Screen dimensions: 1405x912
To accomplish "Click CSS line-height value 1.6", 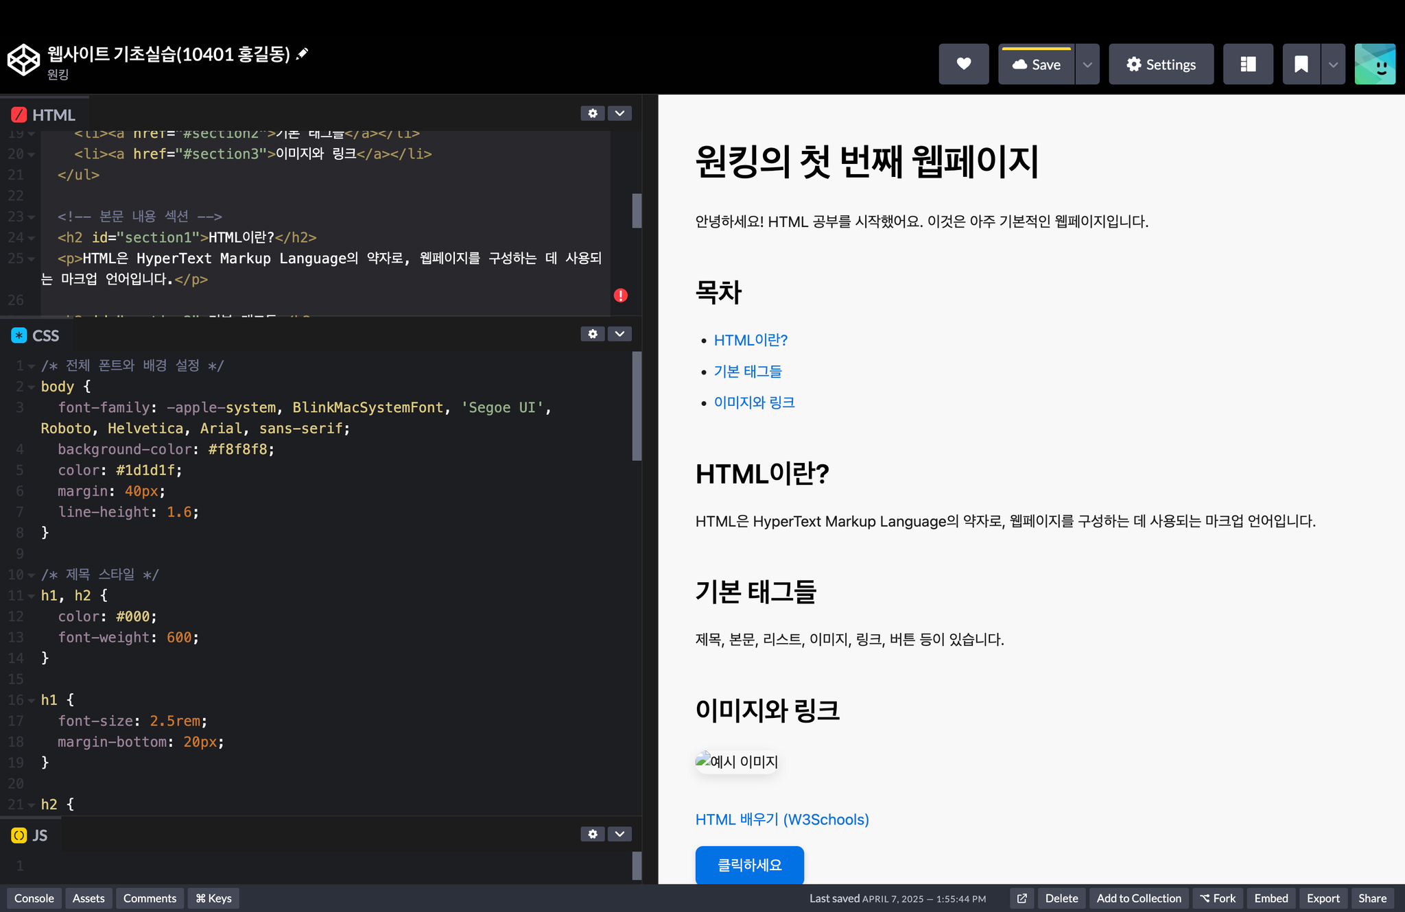I will (179, 512).
